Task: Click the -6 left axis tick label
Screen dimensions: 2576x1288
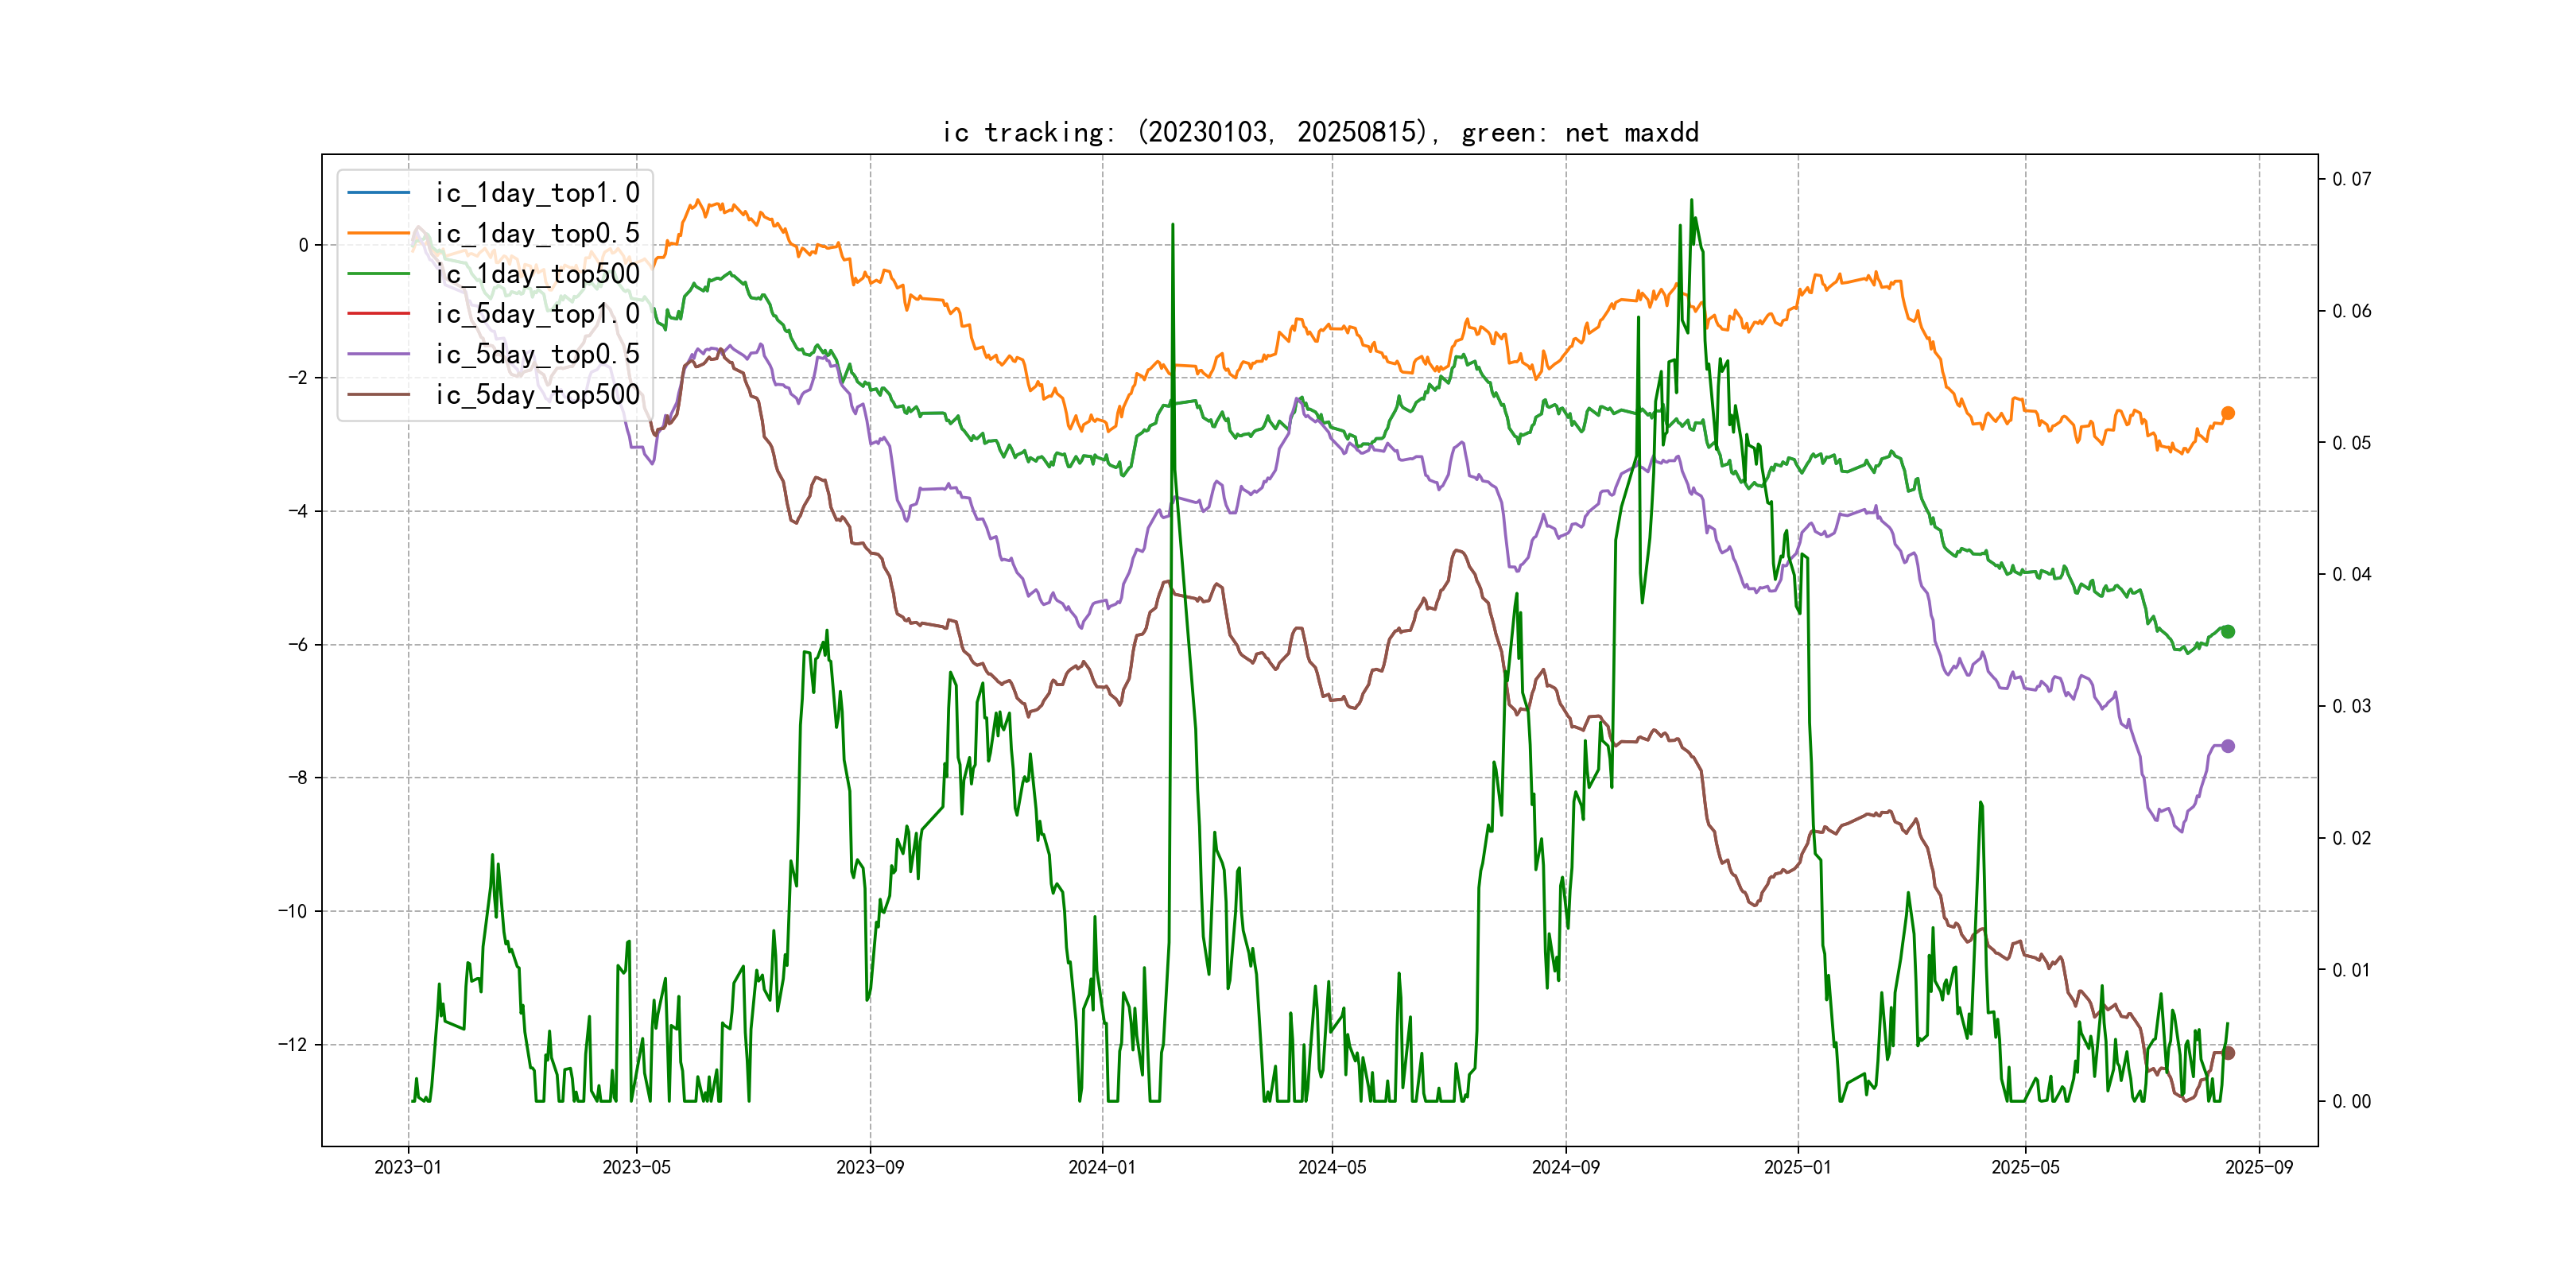Action: click(298, 644)
